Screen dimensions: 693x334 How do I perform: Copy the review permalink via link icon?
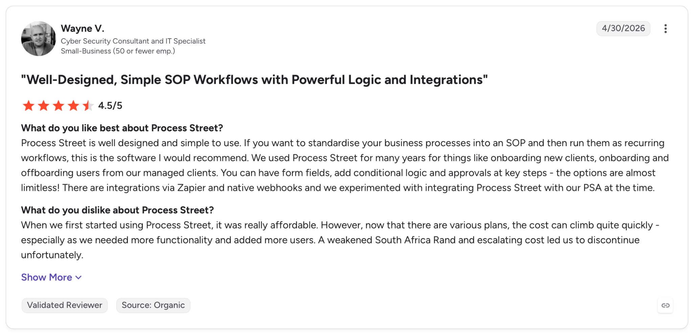665,305
